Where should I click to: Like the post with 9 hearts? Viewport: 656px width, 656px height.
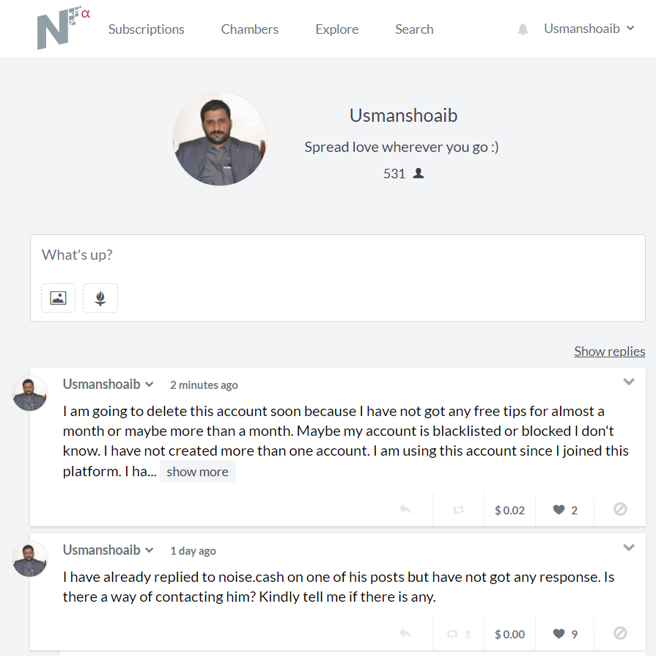click(x=559, y=633)
